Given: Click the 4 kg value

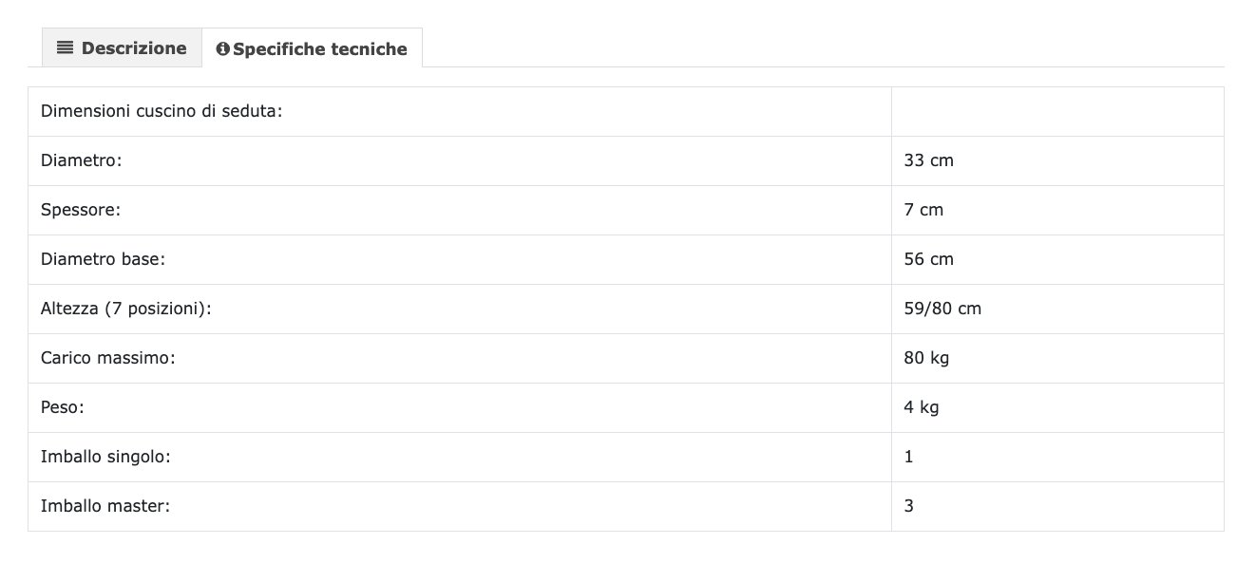Looking at the screenshot, I should (x=922, y=408).
